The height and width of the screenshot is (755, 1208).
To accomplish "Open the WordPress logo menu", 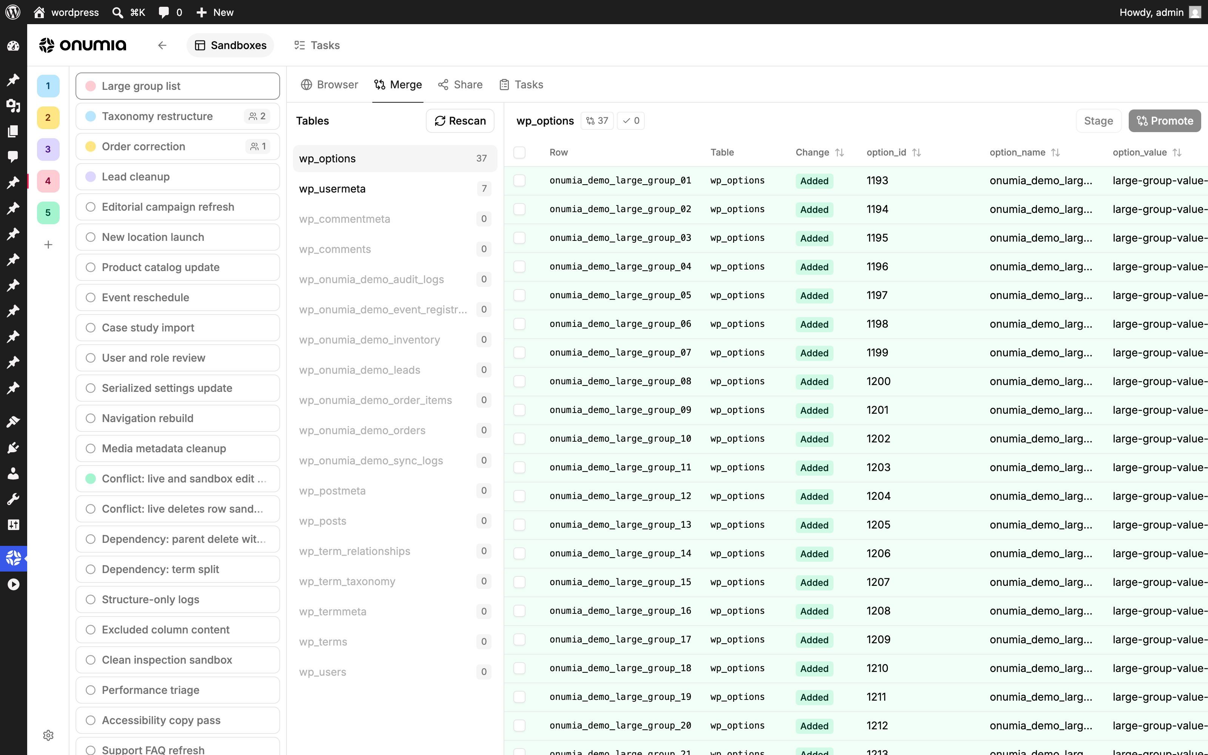I will coord(13,12).
